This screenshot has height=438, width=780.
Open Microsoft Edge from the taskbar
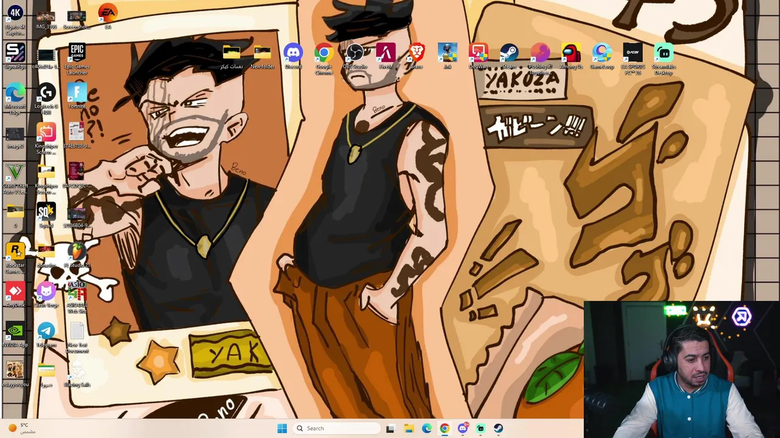[427, 428]
